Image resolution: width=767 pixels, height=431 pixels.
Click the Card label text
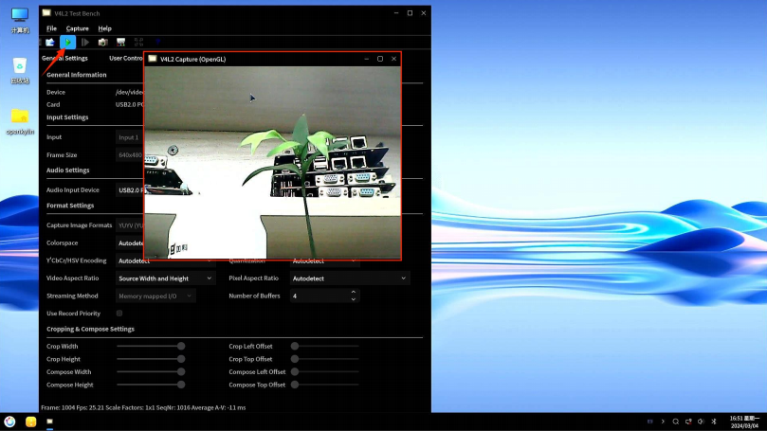pyautogui.click(x=53, y=104)
